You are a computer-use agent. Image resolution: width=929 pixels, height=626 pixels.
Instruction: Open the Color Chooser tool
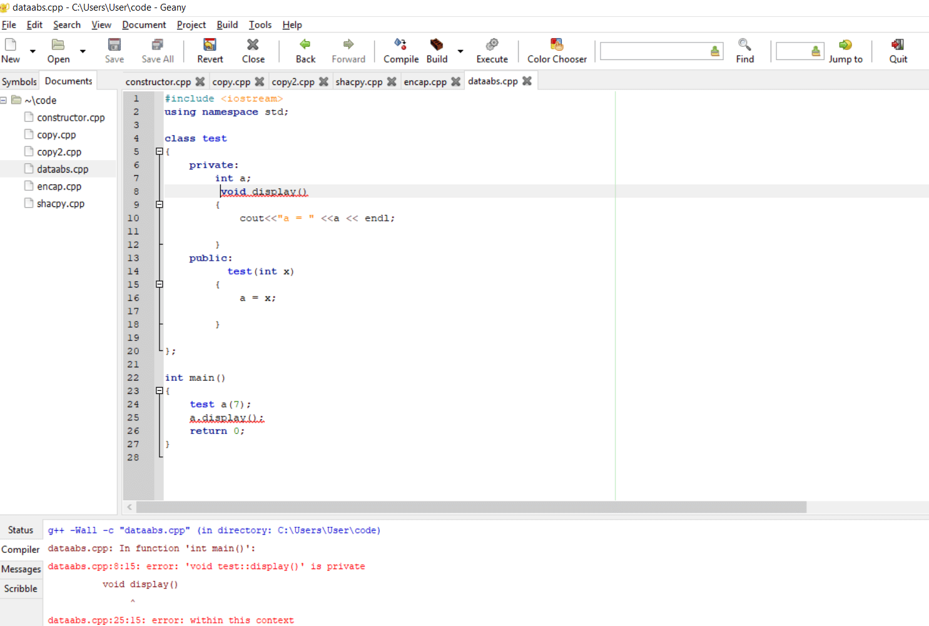pyautogui.click(x=557, y=44)
